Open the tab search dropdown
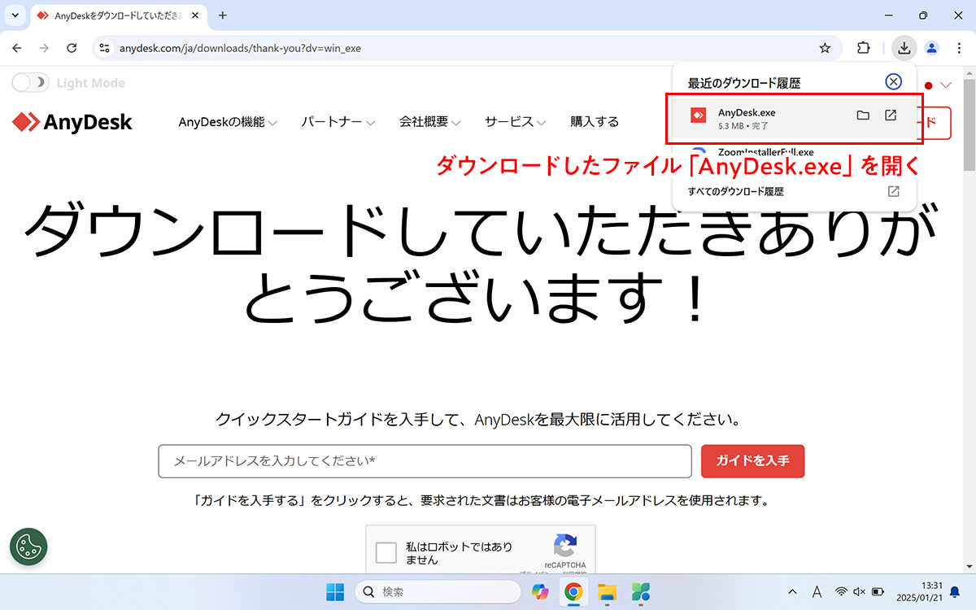 tap(15, 15)
